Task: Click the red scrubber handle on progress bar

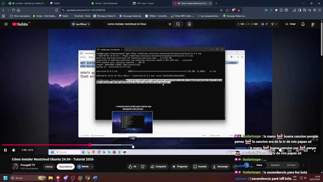Action: pos(90,145)
